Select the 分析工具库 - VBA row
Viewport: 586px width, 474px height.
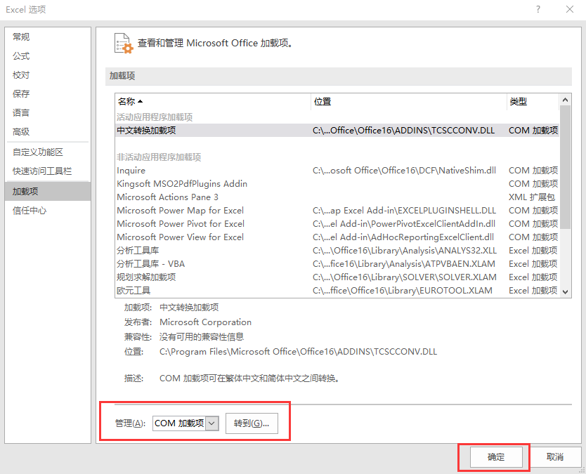(x=337, y=264)
